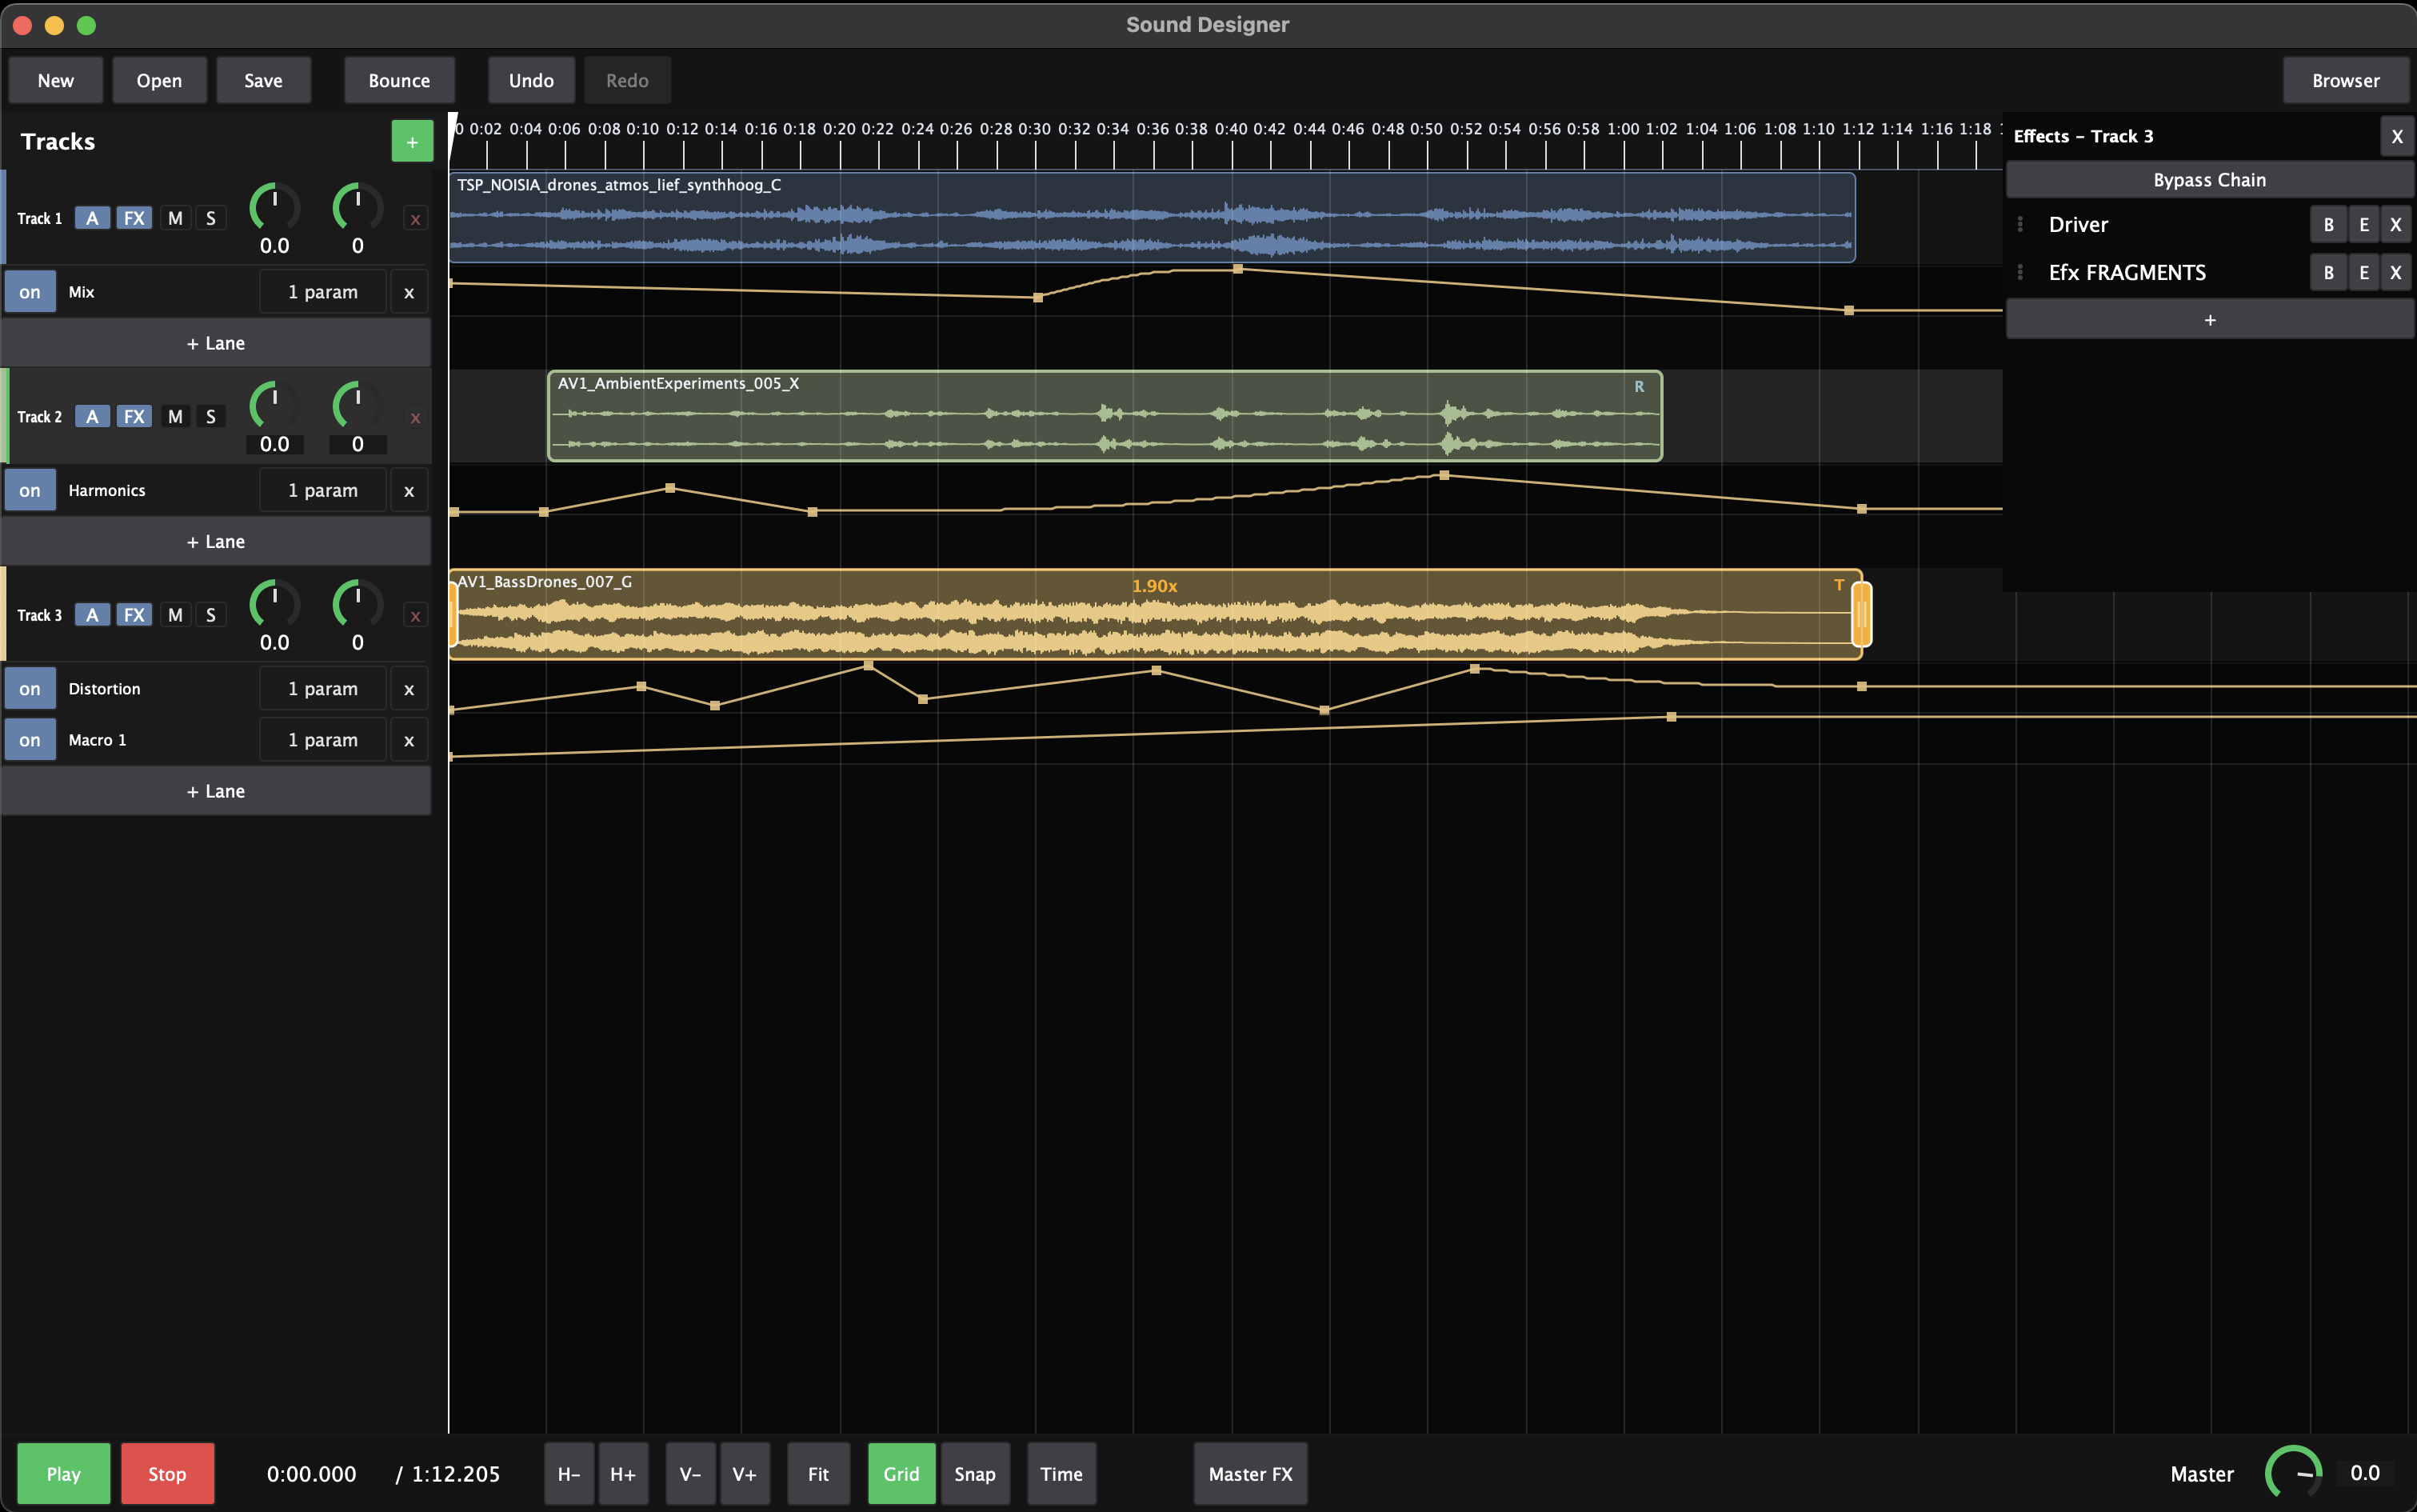Fit timeline to window
This screenshot has height=1512, width=2417.
pyautogui.click(x=817, y=1473)
